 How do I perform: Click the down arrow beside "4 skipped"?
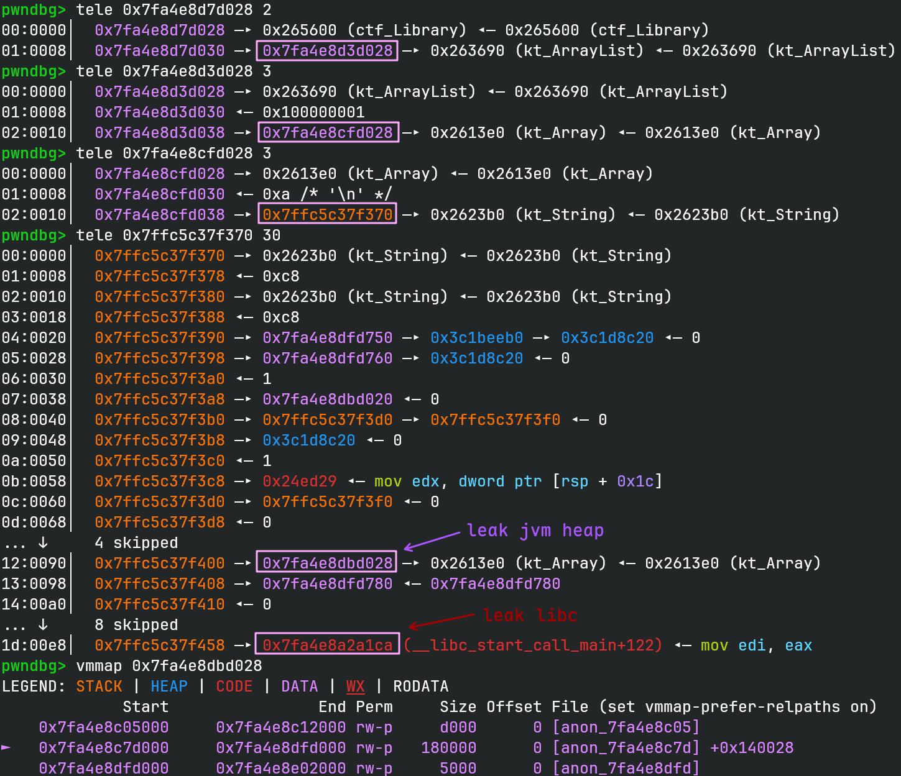point(43,542)
